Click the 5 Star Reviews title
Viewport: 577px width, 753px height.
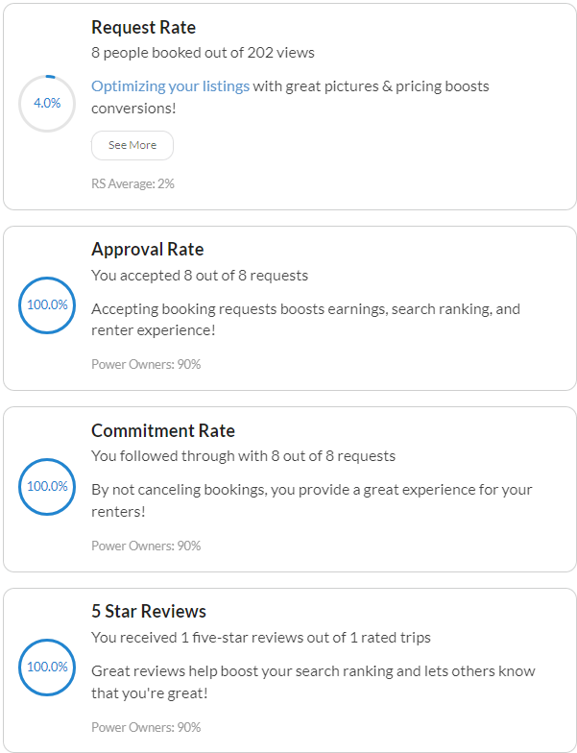(149, 612)
